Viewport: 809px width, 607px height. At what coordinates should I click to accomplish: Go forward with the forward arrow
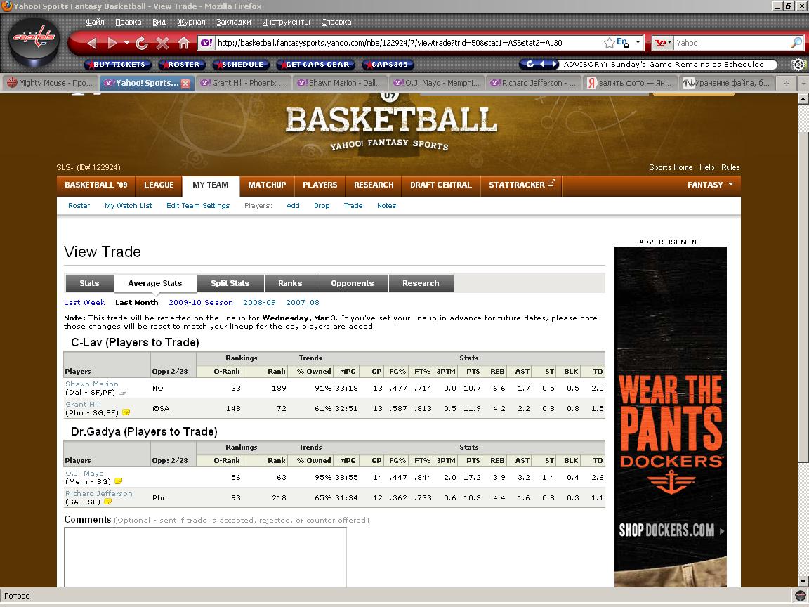(112, 44)
